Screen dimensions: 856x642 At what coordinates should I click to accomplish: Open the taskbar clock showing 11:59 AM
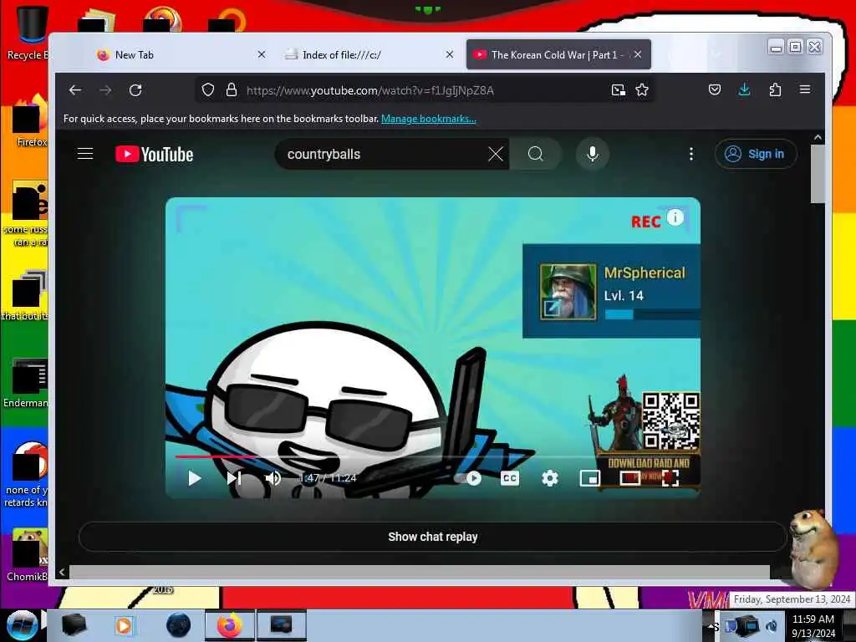(x=813, y=625)
